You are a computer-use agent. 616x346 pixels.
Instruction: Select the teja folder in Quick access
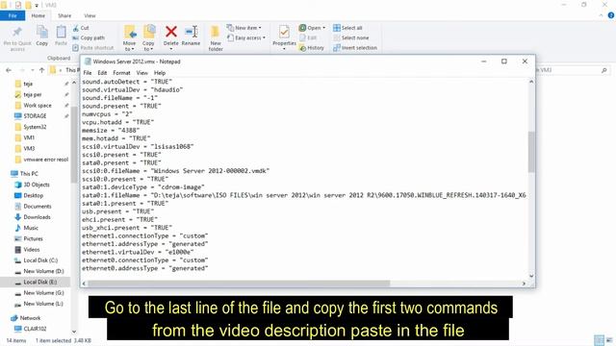28,84
